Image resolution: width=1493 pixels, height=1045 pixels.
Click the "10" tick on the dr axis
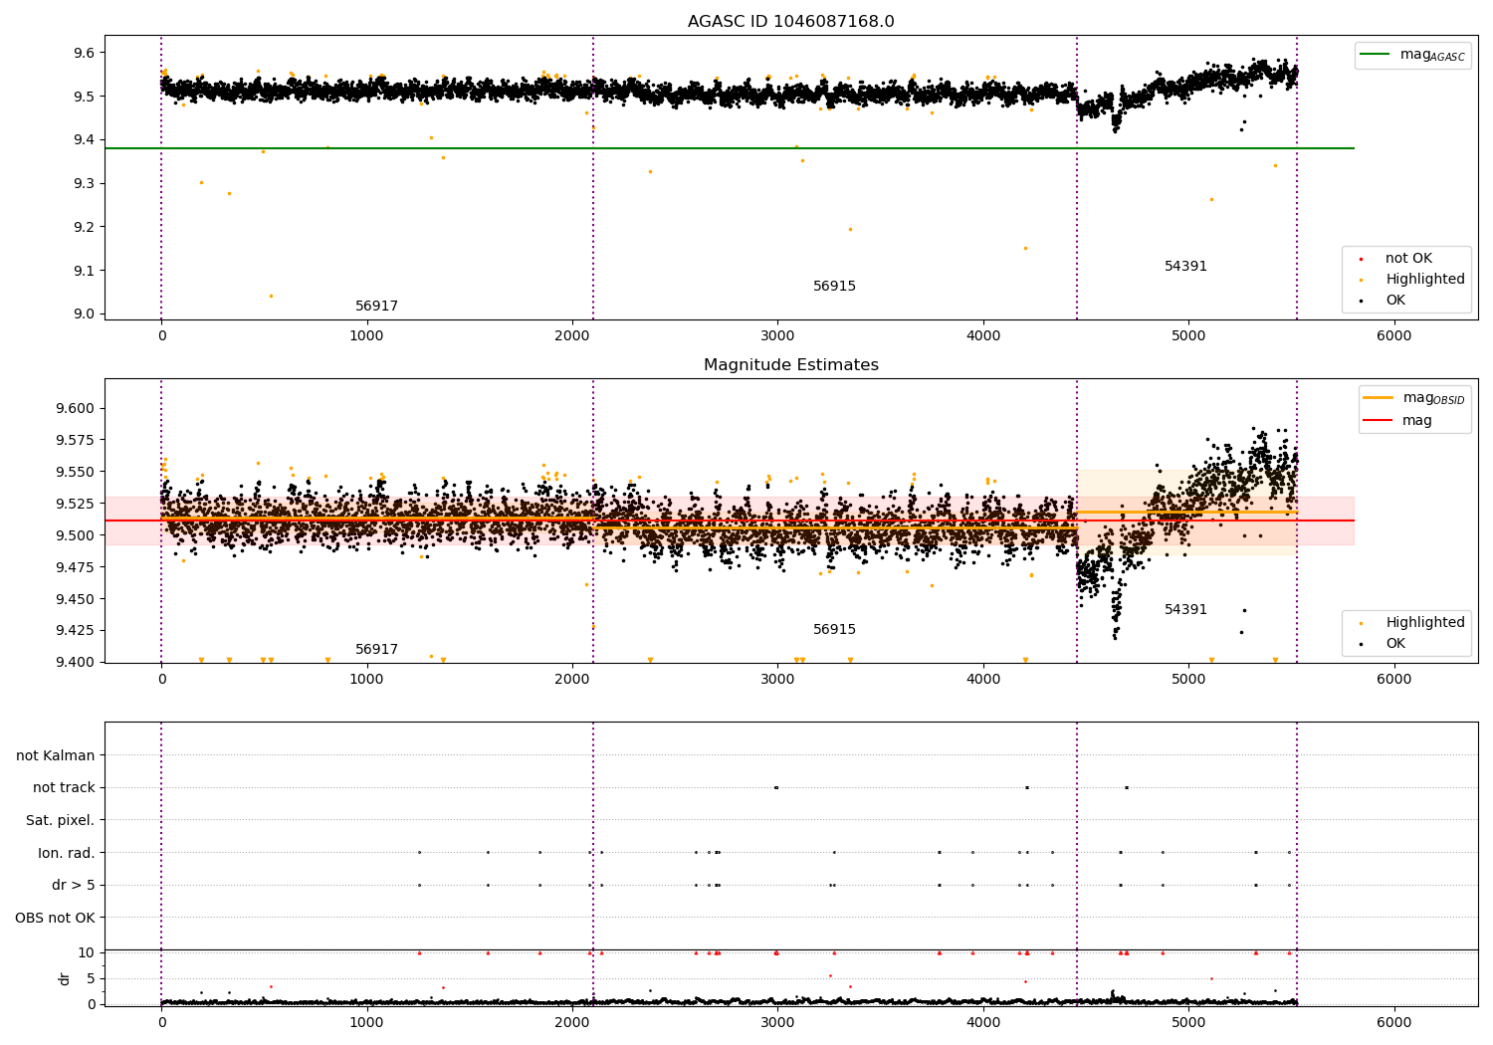[87, 953]
